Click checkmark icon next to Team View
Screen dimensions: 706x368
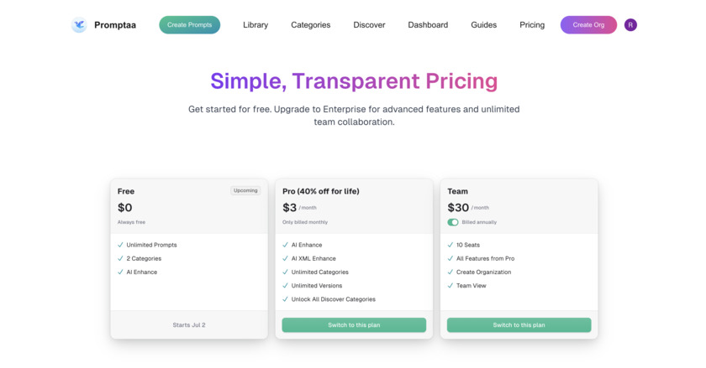point(450,286)
